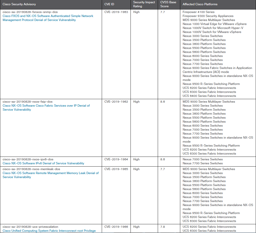Click the Security Impact Rating column header
The height and width of the screenshot is (233, 256).
click(144, 4)
